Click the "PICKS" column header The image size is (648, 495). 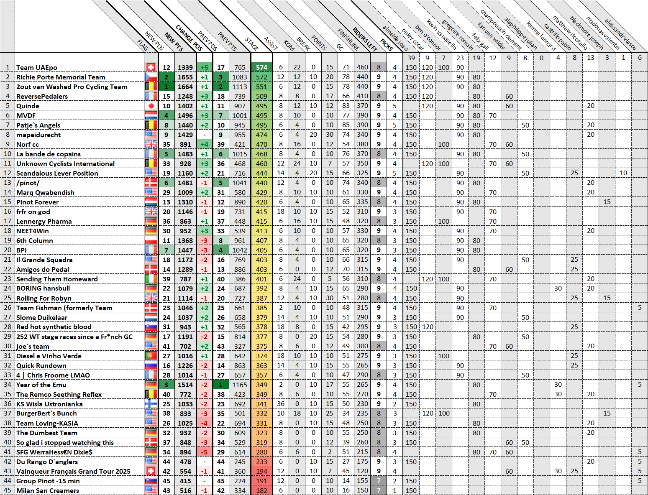(387, 45)
